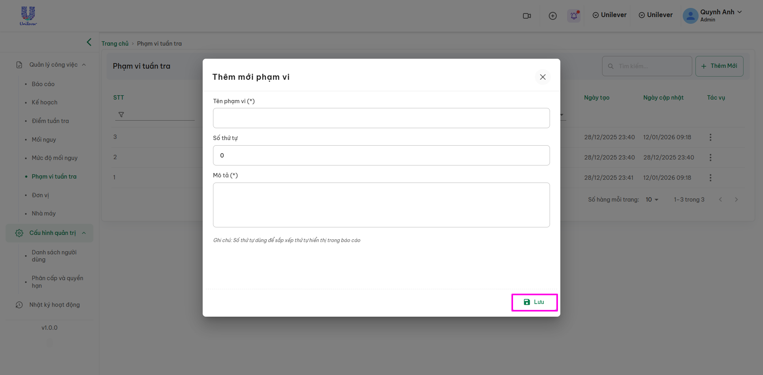Image resolution: width=763 pixels, height=375 pixels.
Task: Click the Số thứ tự number field
Action: (381, 156)
